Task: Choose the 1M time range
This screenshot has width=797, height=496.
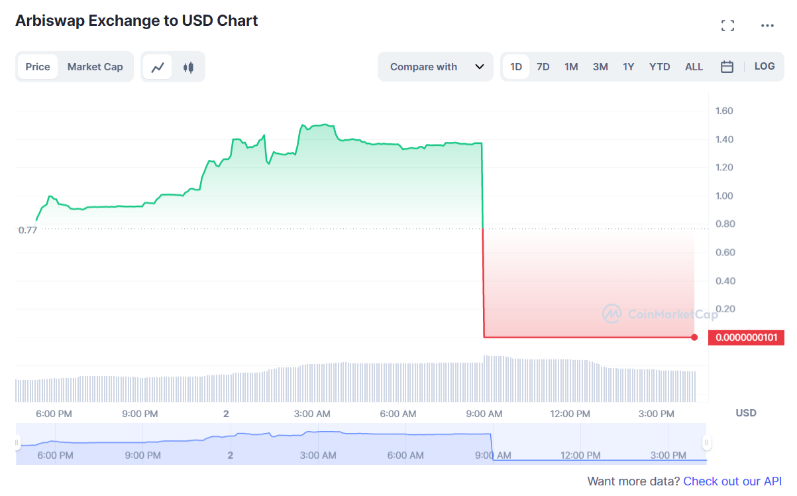Action: 571,67
